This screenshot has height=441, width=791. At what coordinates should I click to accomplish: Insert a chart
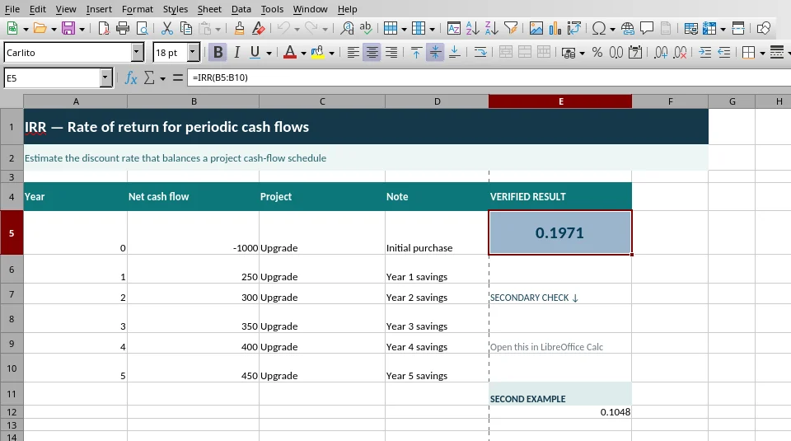[555, 28]
